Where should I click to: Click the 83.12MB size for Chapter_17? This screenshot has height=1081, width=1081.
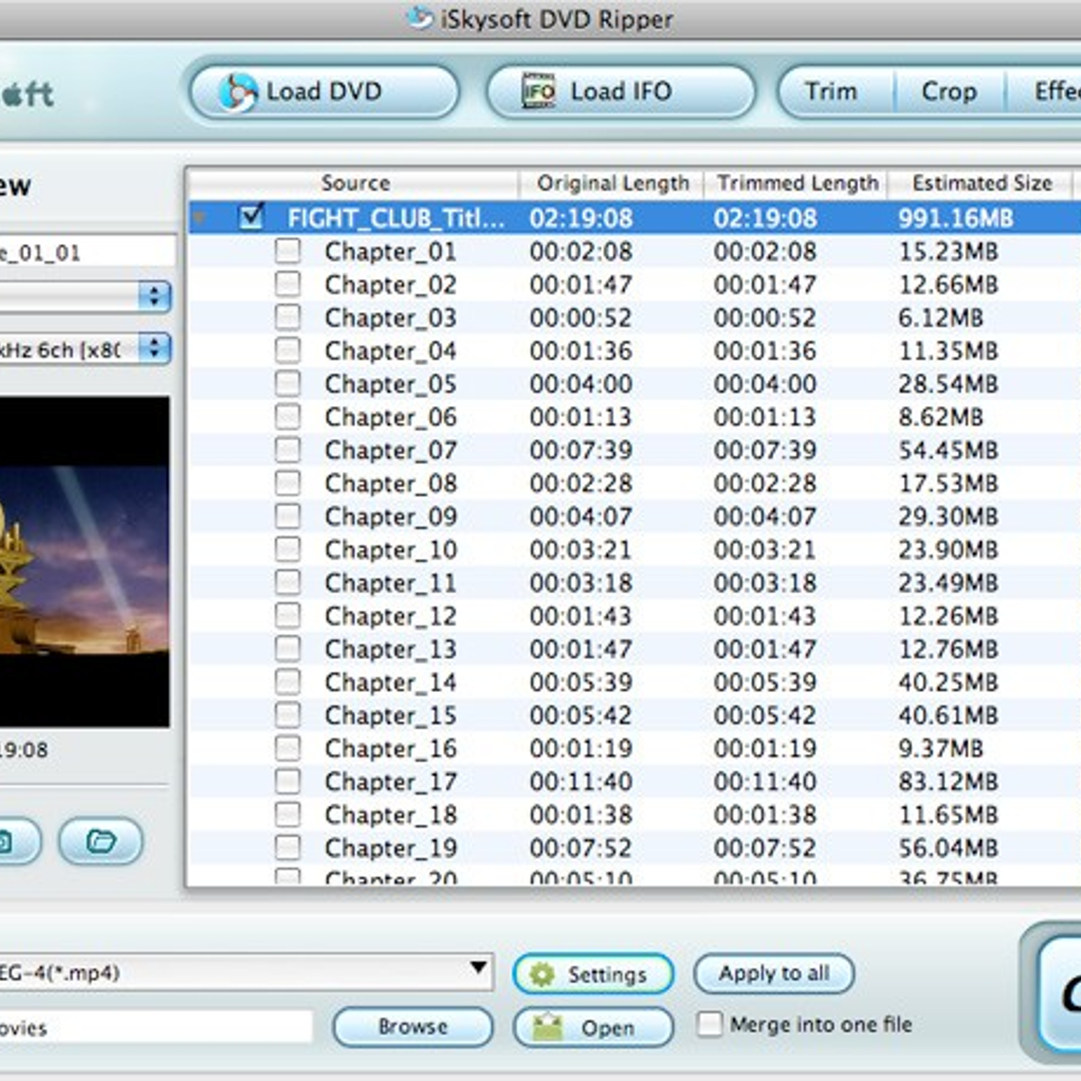(948, 781)
